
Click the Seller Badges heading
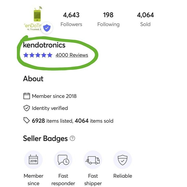click(x=45, y=138)
